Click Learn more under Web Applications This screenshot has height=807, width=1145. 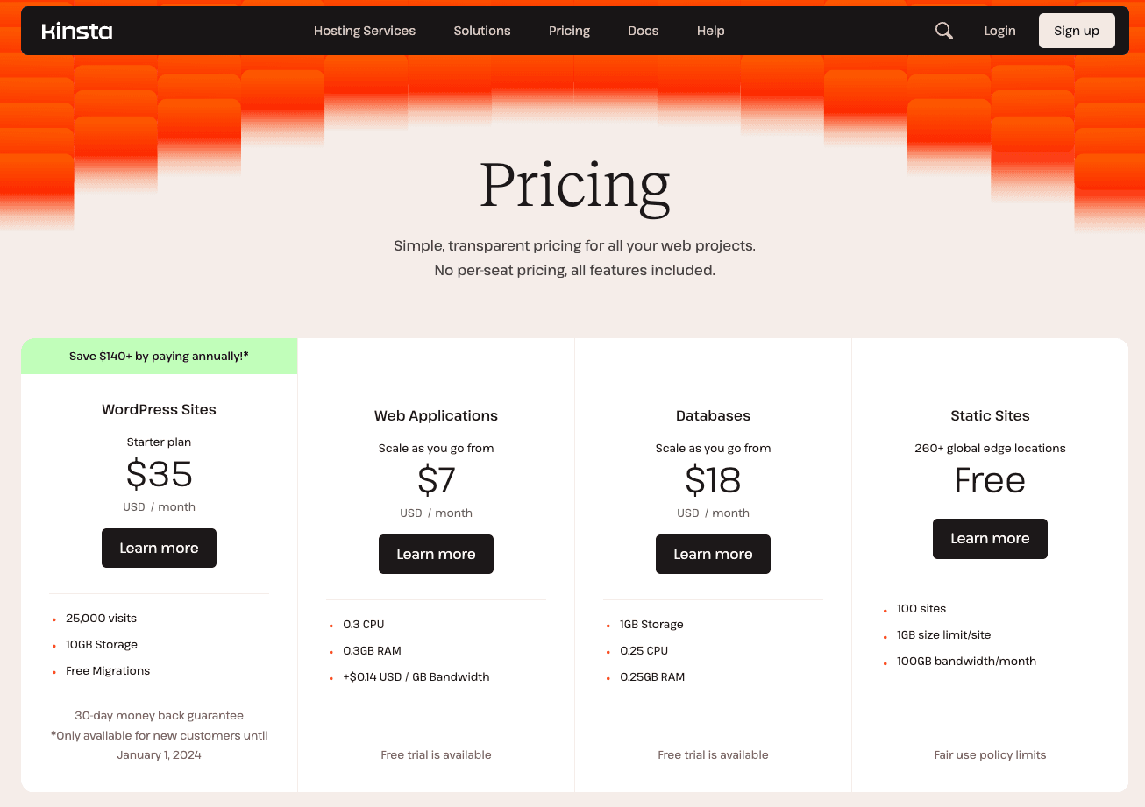pyautogui.click(x=436, y=554)
